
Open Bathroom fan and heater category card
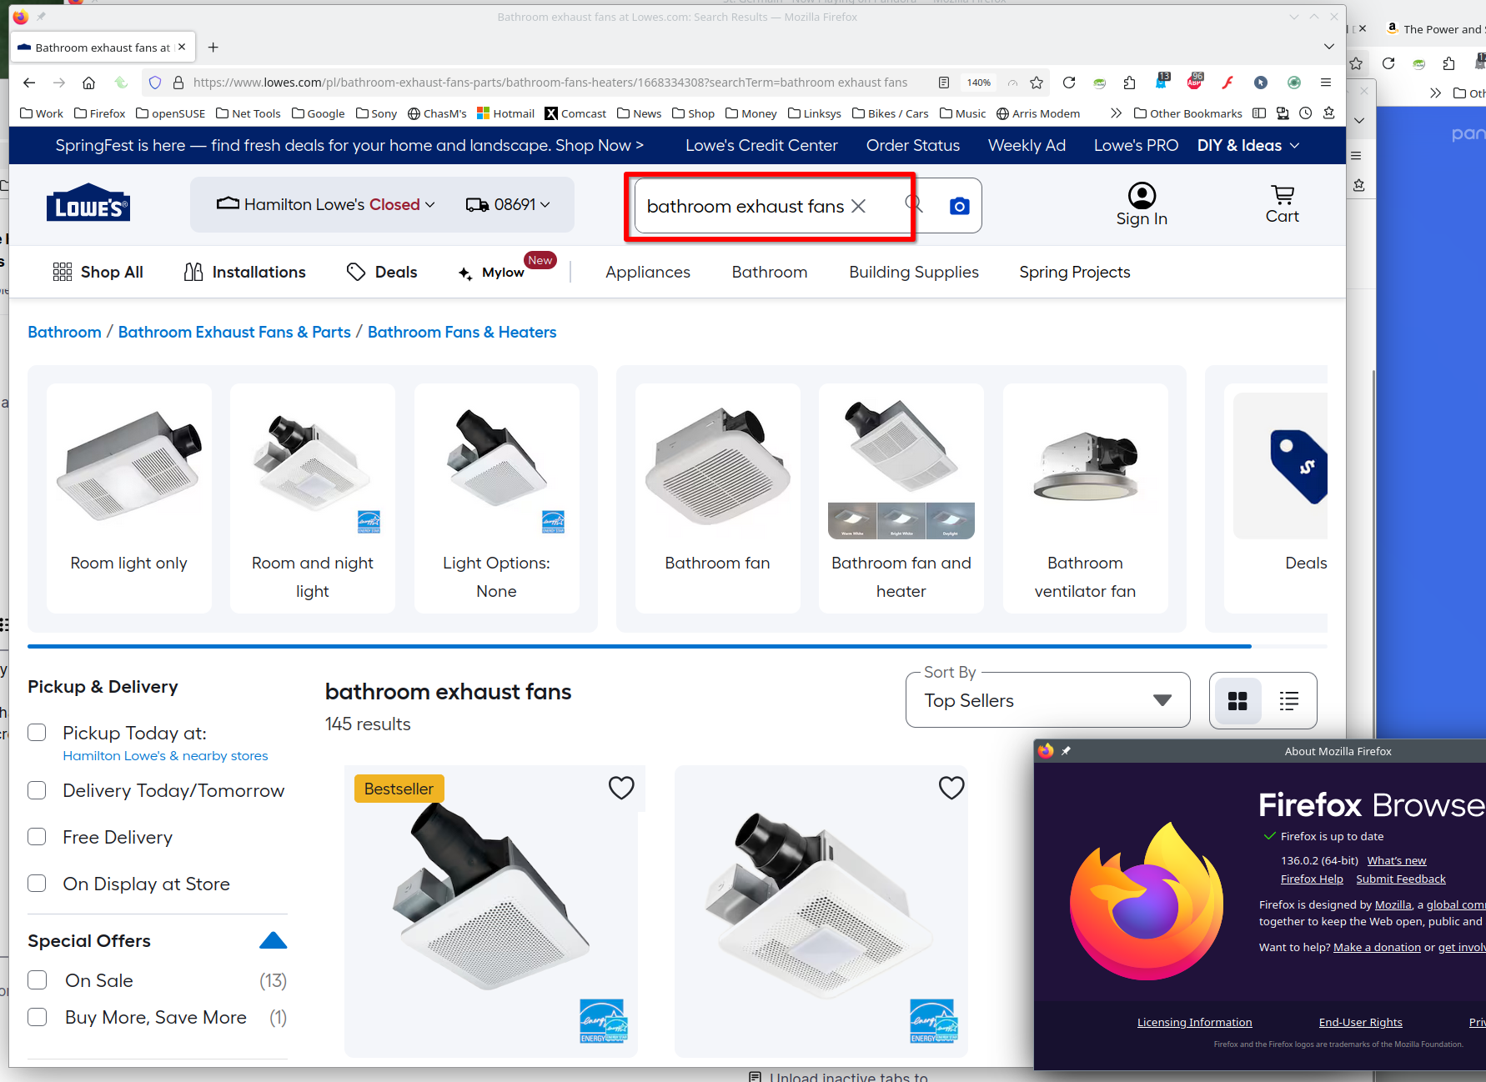(x=901, y=498)
